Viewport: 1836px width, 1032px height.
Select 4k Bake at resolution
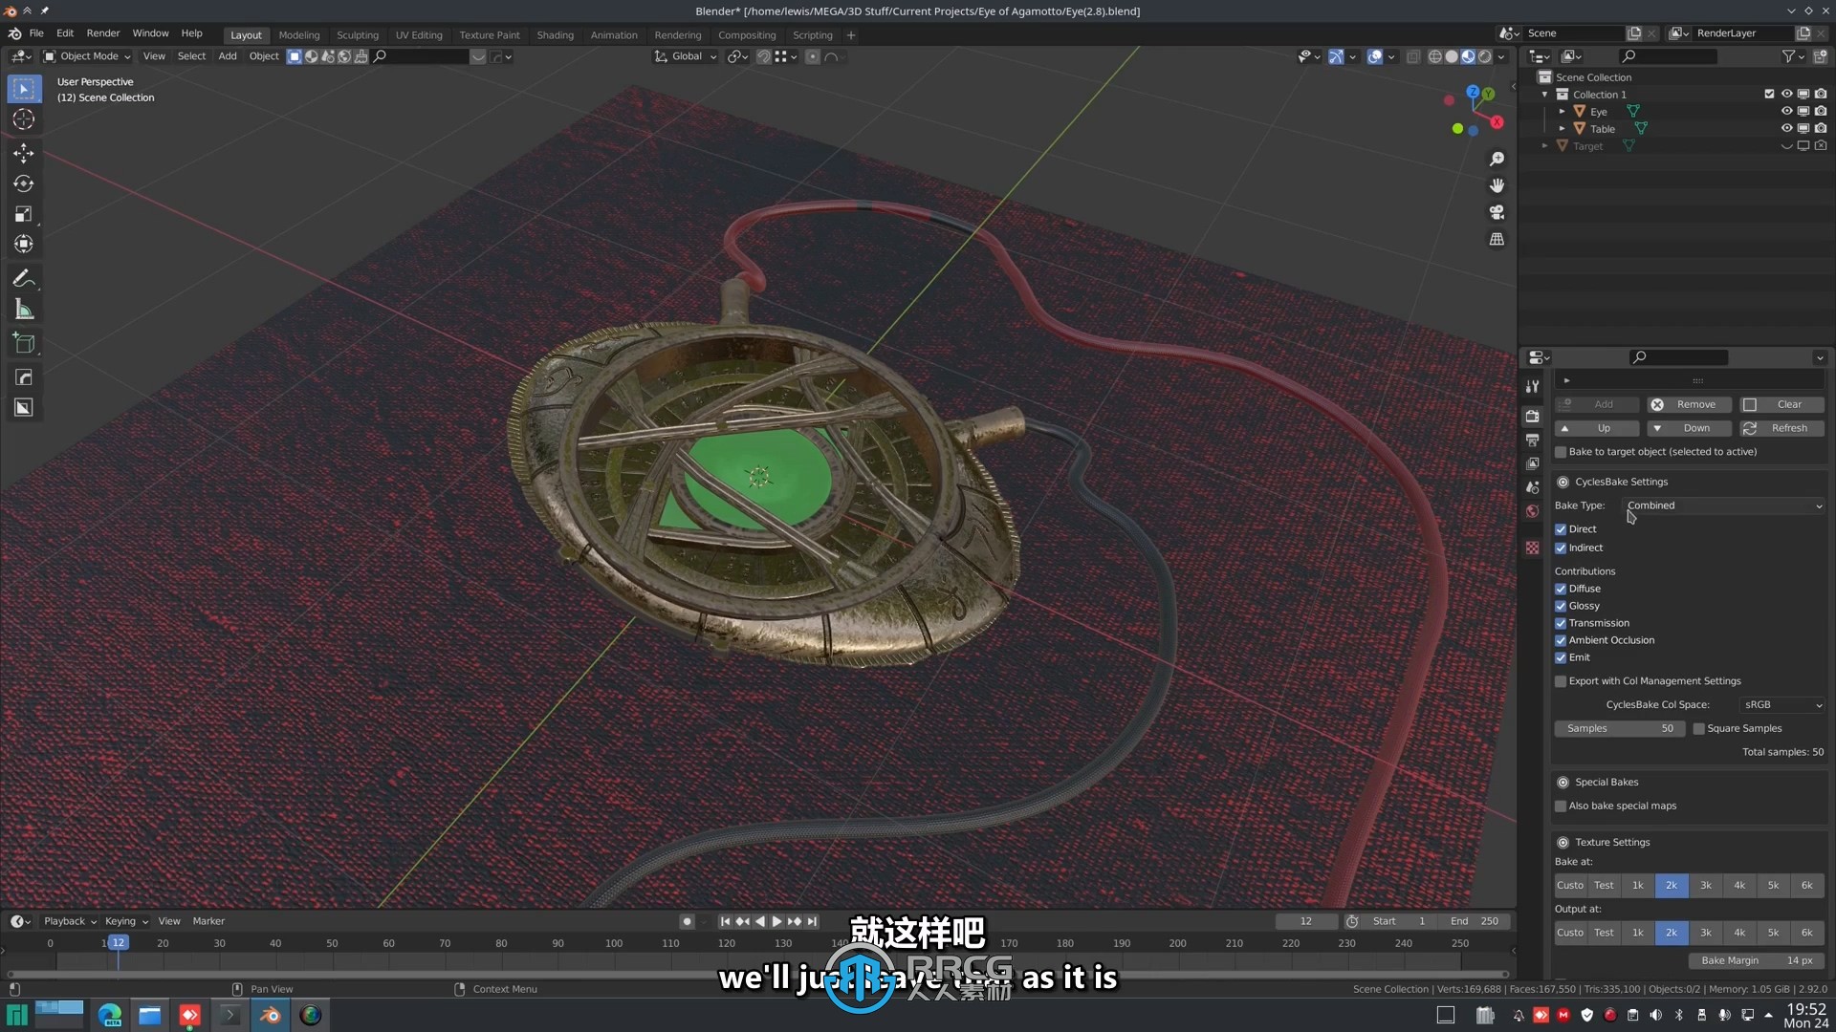pyautogui.click(x=1739, y=886)
